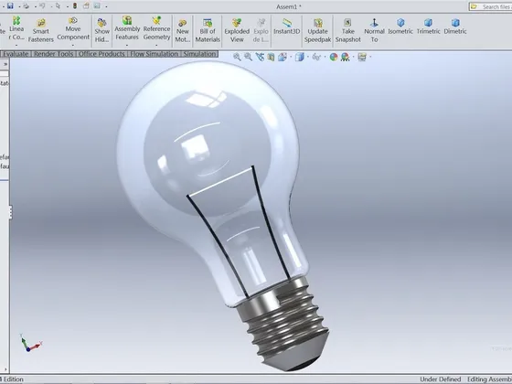Expand the side panel with » chevron

point(5,64)
